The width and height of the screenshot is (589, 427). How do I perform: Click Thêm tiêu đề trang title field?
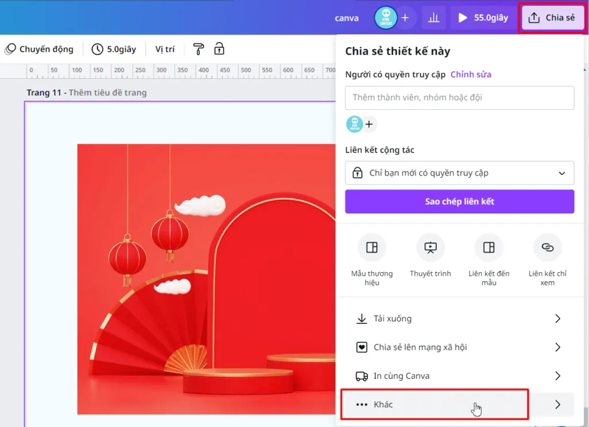point(108,93)
